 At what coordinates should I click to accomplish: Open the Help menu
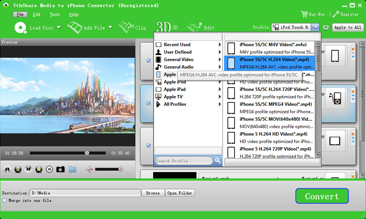click(74, 15)
